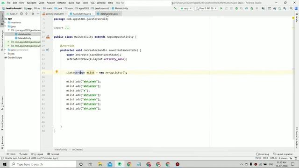This screenshot has width=299, height=168.
Task: Click the 4 spaces indent indicator
Action: 283,158
